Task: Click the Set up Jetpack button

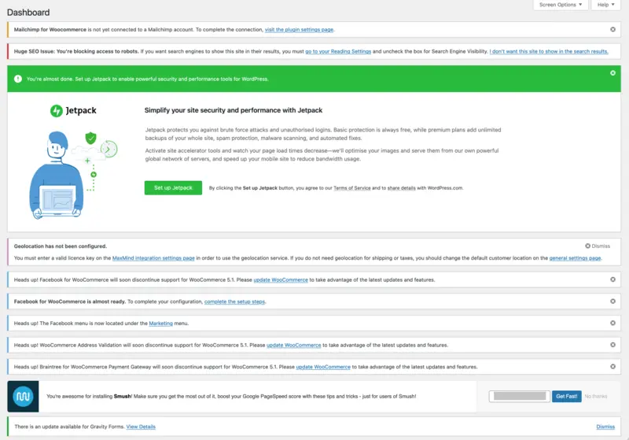Action: coord(173,187)
